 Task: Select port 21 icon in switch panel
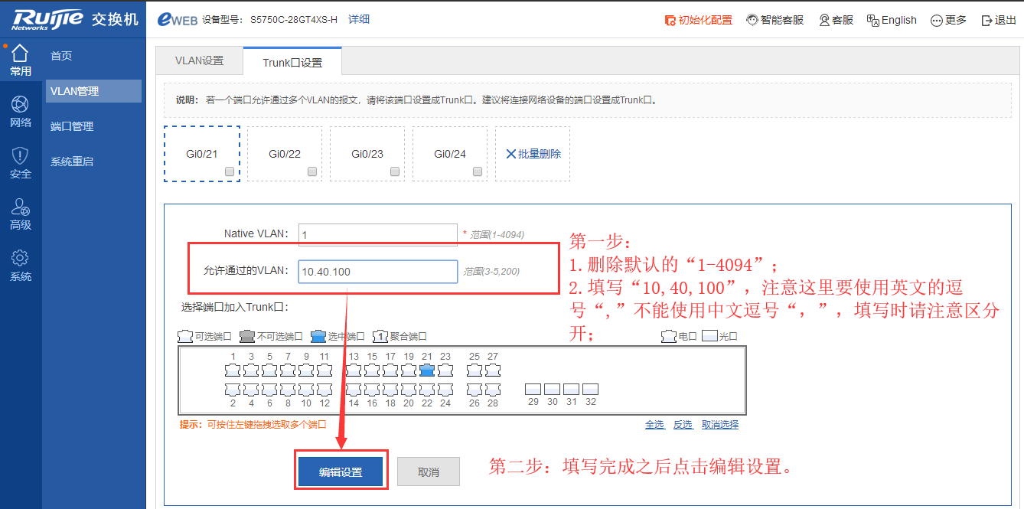(427, 370)
